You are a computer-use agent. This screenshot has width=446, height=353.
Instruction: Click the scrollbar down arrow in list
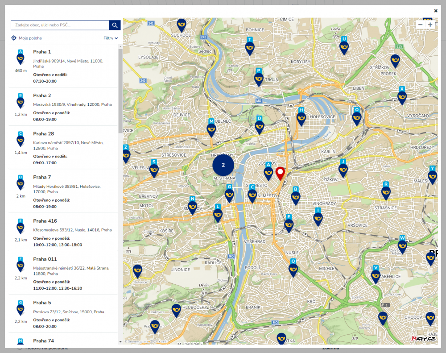[120, 341]
